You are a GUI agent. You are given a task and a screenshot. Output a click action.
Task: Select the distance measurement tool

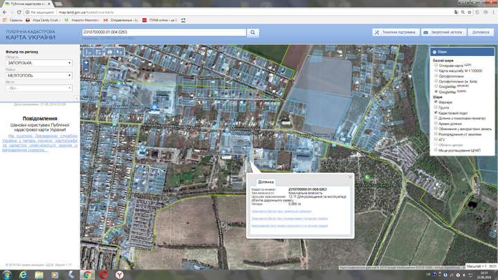(x=88, y=52)
